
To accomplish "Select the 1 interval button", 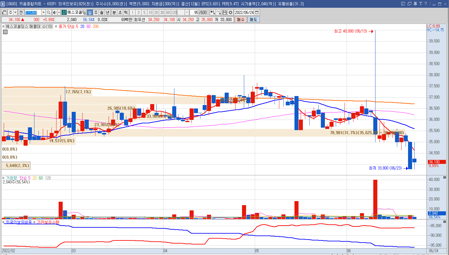I will coord(132,12).
